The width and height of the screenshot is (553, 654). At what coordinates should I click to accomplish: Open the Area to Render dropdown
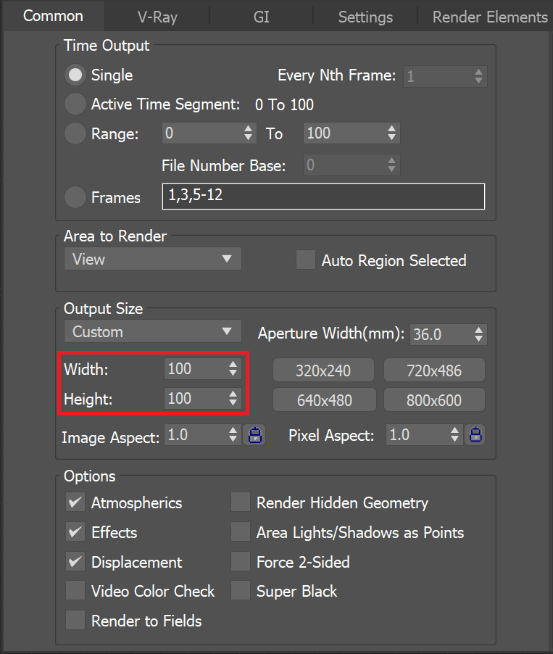(x=152, y=259)
